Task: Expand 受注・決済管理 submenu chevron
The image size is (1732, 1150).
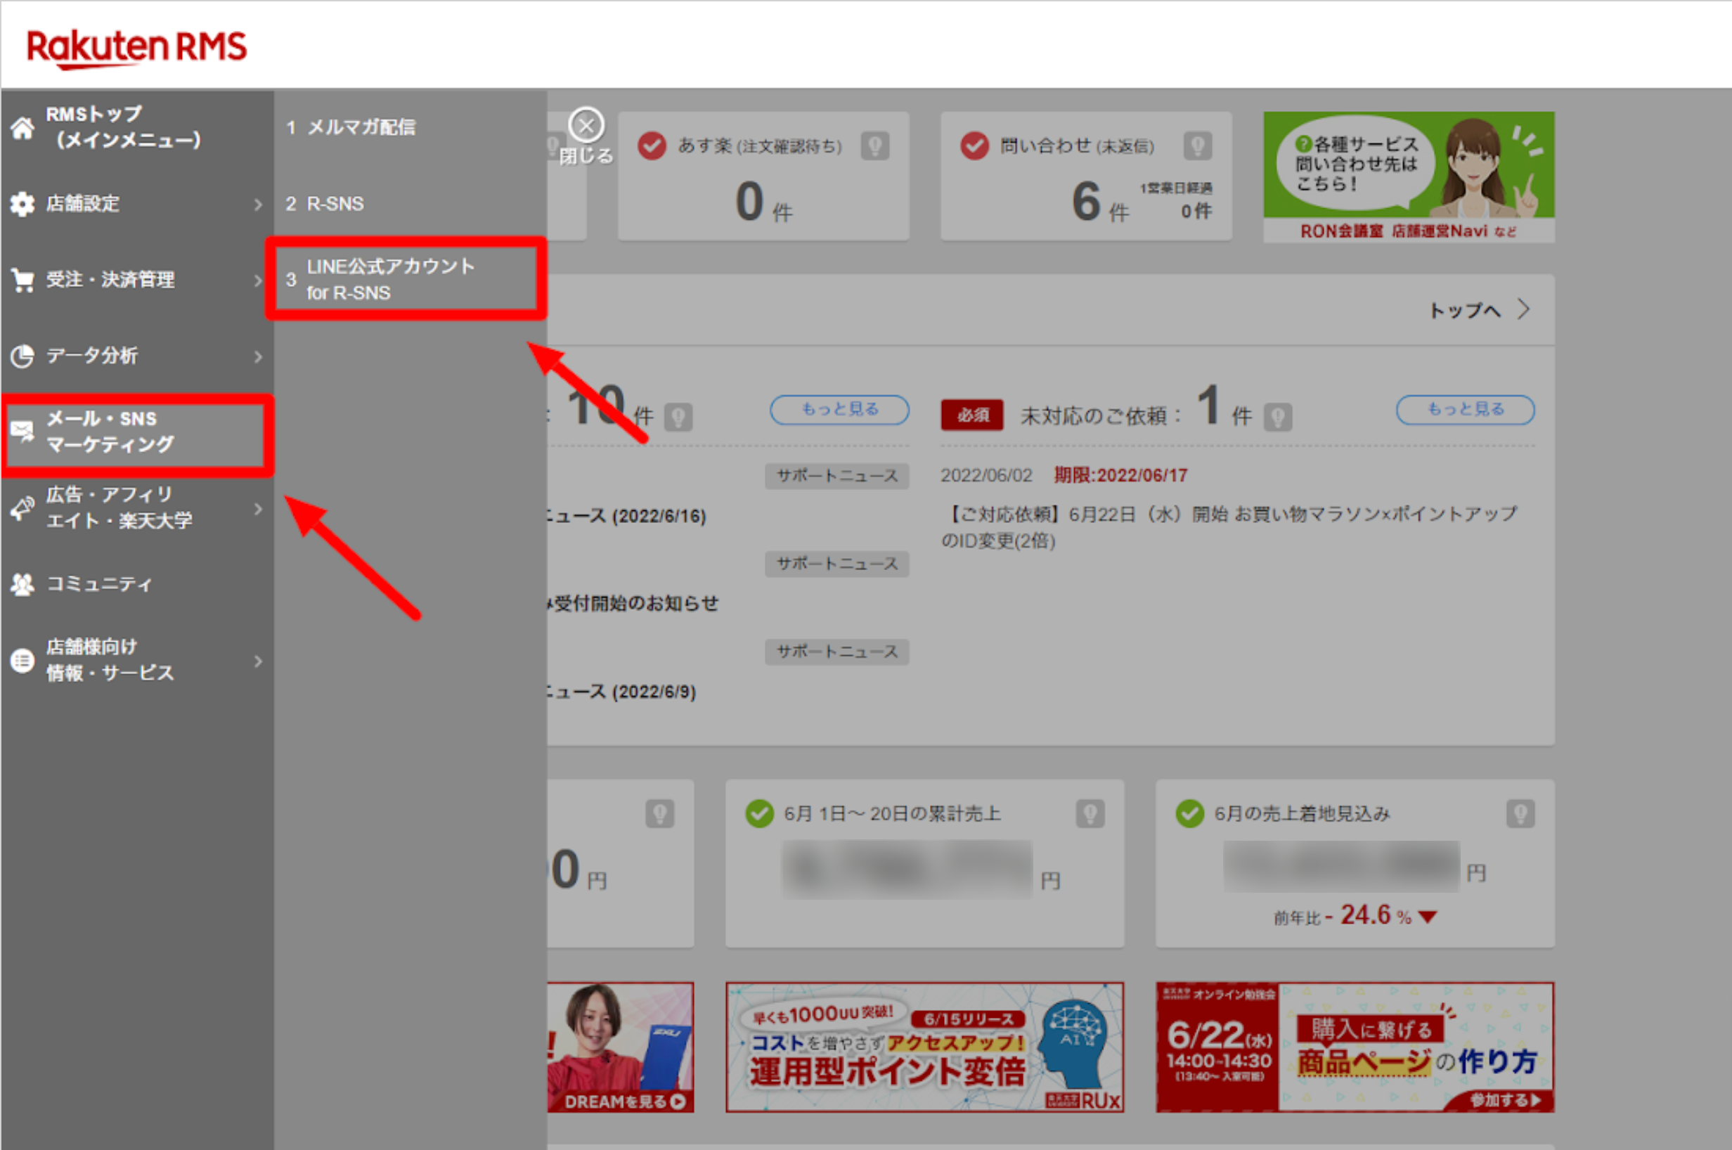Action: point(257,280)
